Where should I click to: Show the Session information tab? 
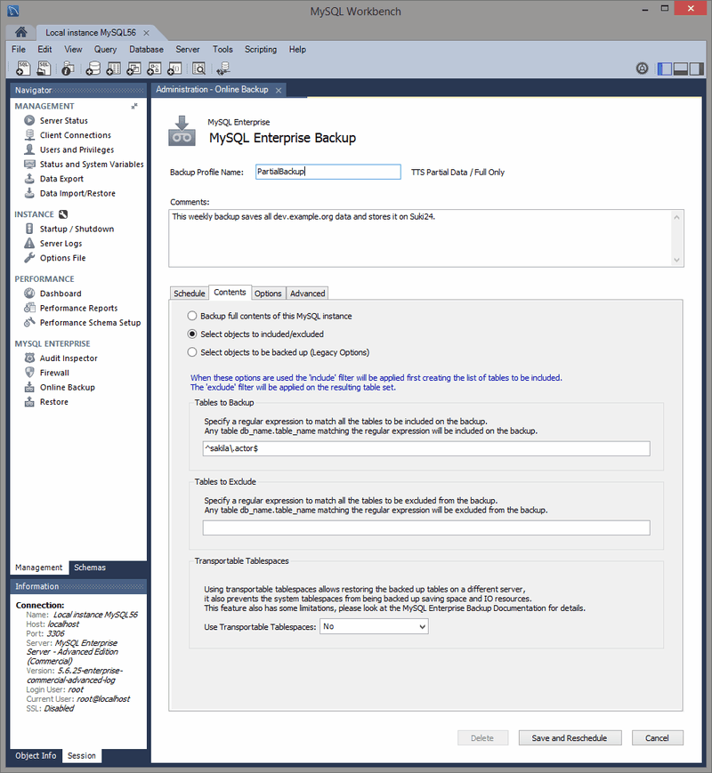[x=81, y=755]
